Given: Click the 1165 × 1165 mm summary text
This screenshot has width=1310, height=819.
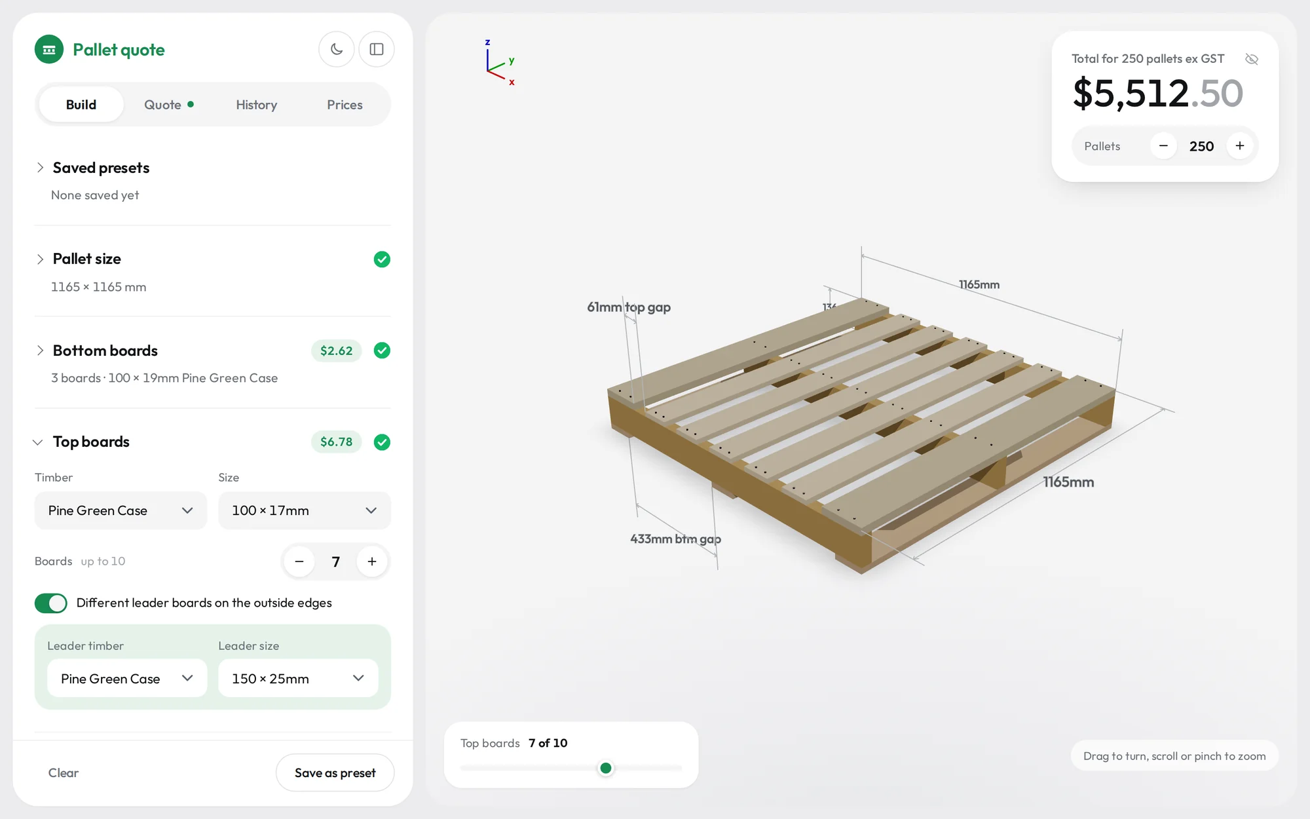Looking at the screenshot, I should (x=99, y=287).
